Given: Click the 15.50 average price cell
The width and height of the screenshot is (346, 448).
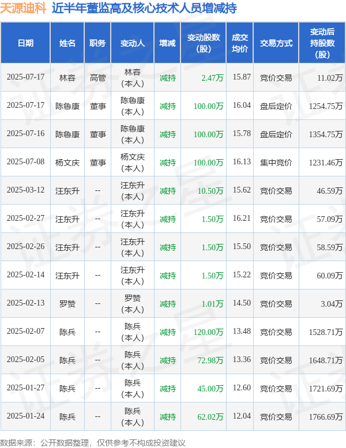Looking at the screenshot, I should point(242,247).
